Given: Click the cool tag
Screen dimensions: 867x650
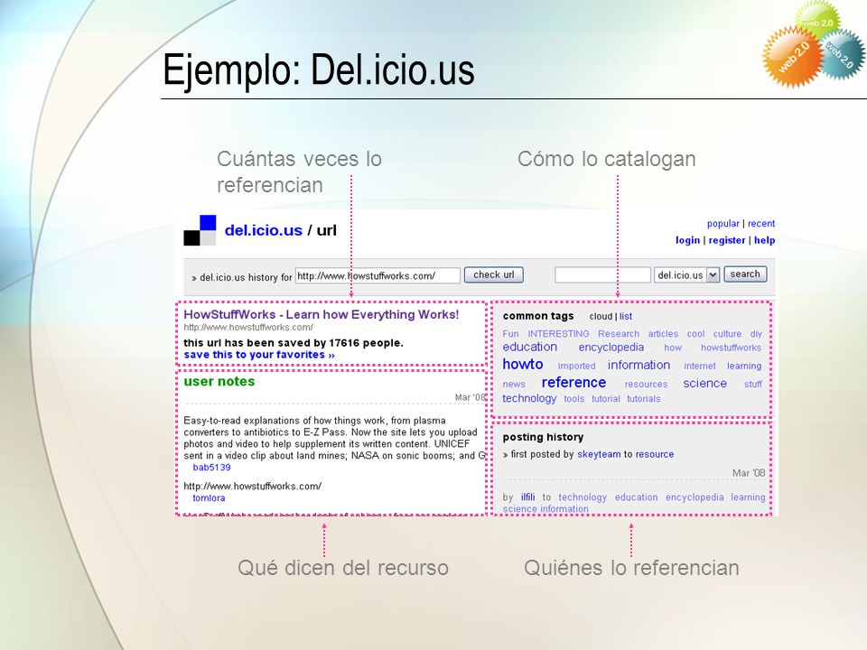Looking at the screenshot, I should click(x=695, y=334).
